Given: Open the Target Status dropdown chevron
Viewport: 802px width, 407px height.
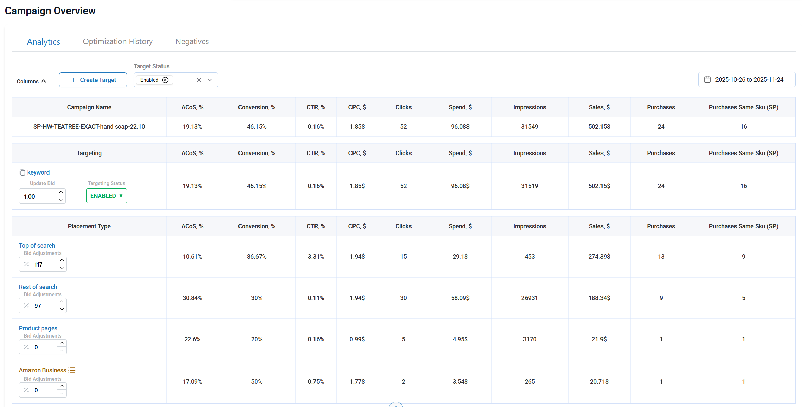Looking at the screenshot, I should [x=210, y=80].
